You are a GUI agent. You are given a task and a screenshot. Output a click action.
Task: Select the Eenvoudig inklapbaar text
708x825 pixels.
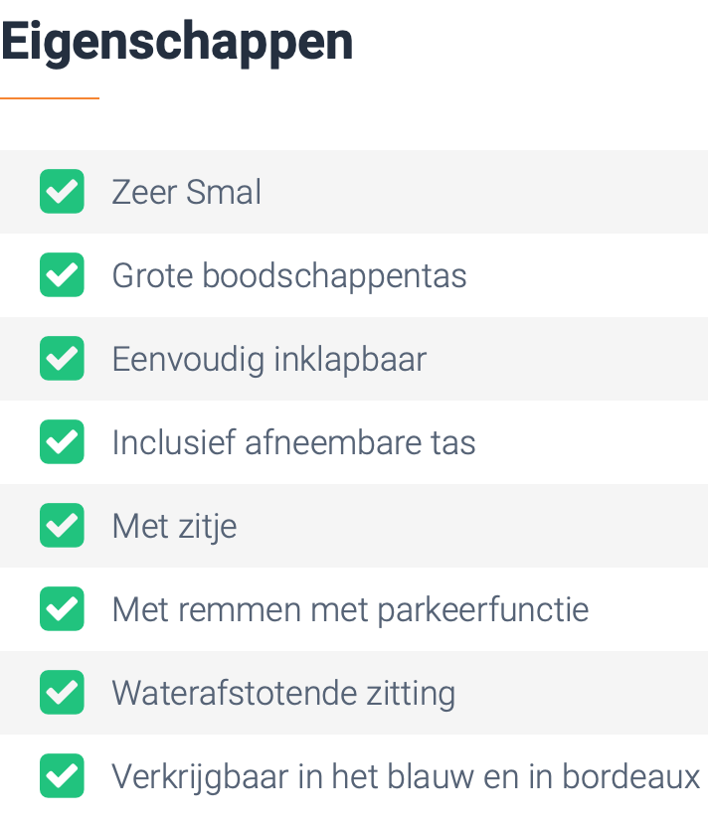(x=269, y=360)
